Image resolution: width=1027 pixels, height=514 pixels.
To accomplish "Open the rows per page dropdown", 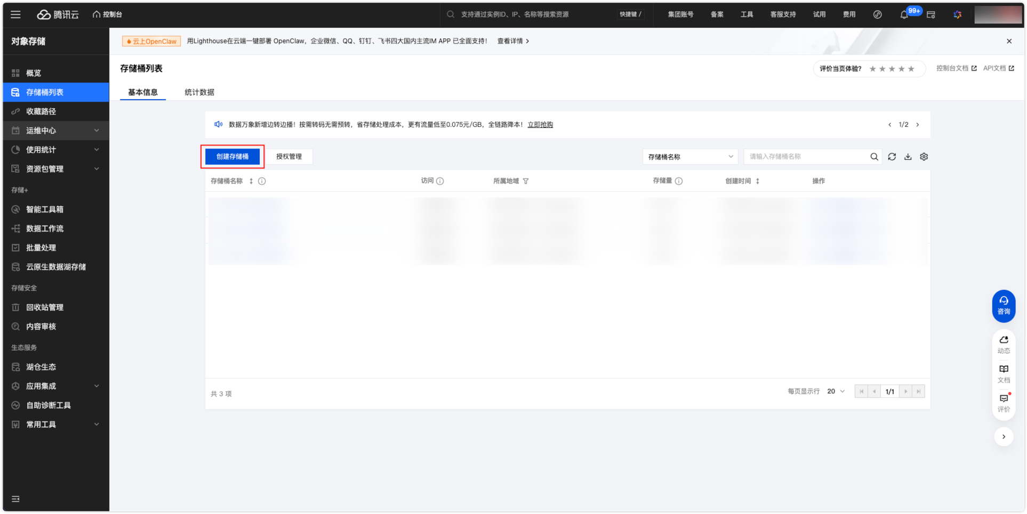I will tap(836, 391).
